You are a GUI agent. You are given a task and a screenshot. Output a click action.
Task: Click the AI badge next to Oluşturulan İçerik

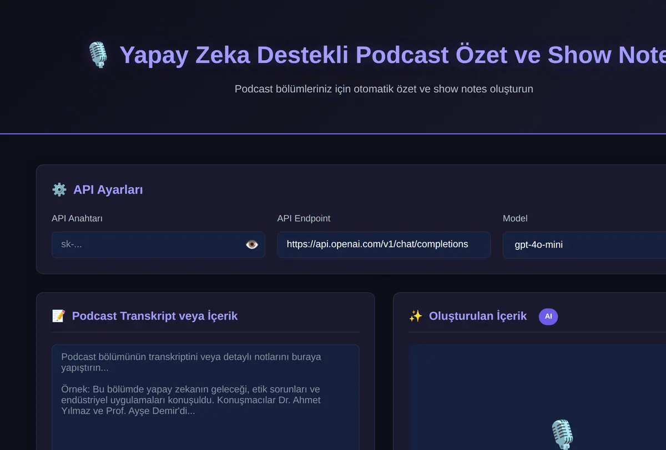[x=548, y=316]
